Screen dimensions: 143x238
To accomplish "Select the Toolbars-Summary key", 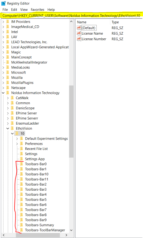I will coord(40,225).
